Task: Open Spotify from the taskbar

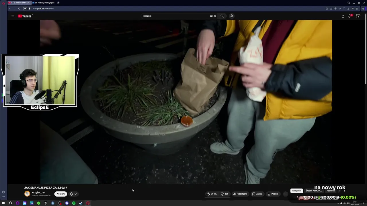Action: (74, 203)
